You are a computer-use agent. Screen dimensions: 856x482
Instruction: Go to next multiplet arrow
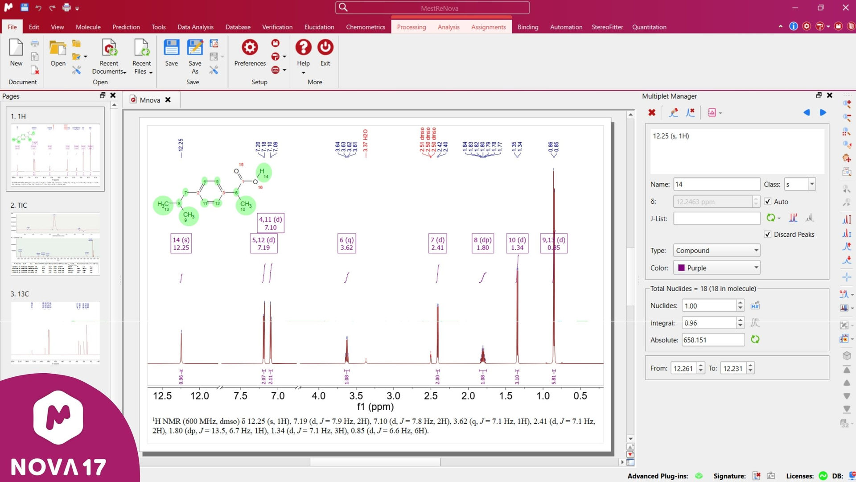pyautogui.click(x=823, y=113)
